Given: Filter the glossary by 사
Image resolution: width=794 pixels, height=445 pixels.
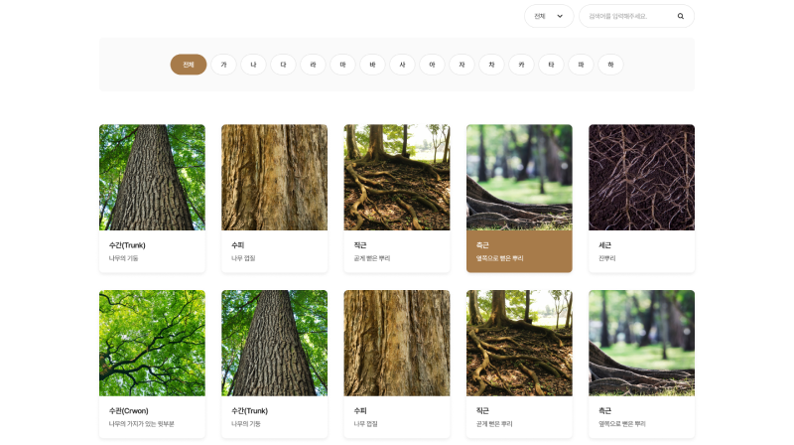Looking at the screenshot, I should click(x=402, y=65).
